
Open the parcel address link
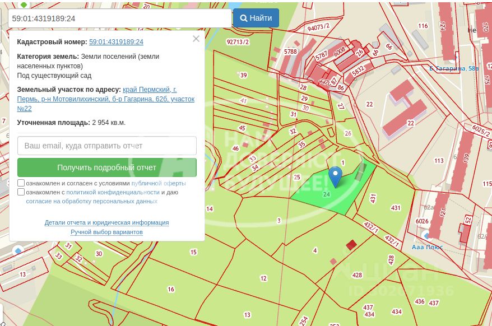coord(106,99)
